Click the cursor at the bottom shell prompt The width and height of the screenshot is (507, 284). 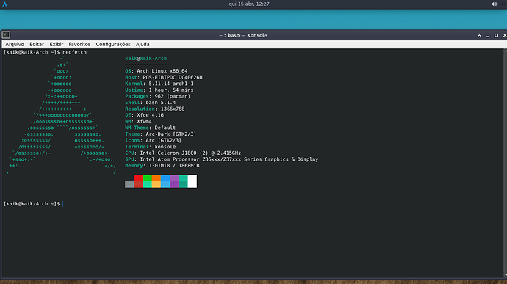(x=62, y=204)
